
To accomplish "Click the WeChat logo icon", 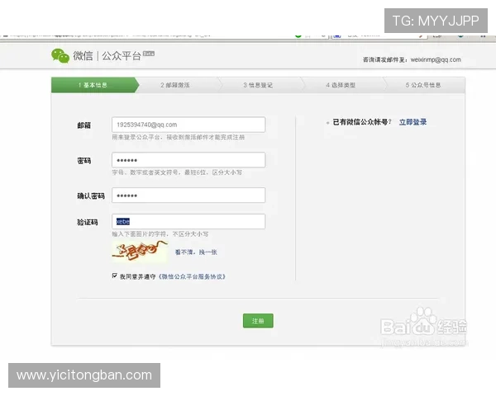I will [x=60, y=56].
